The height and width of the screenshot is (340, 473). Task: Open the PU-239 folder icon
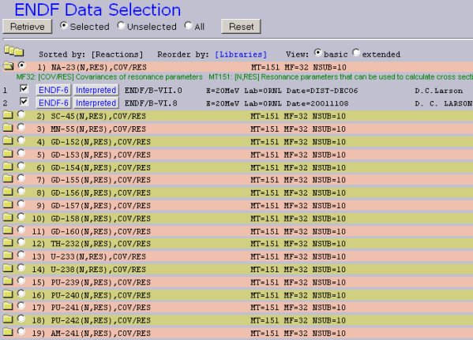tap(8, 281)
